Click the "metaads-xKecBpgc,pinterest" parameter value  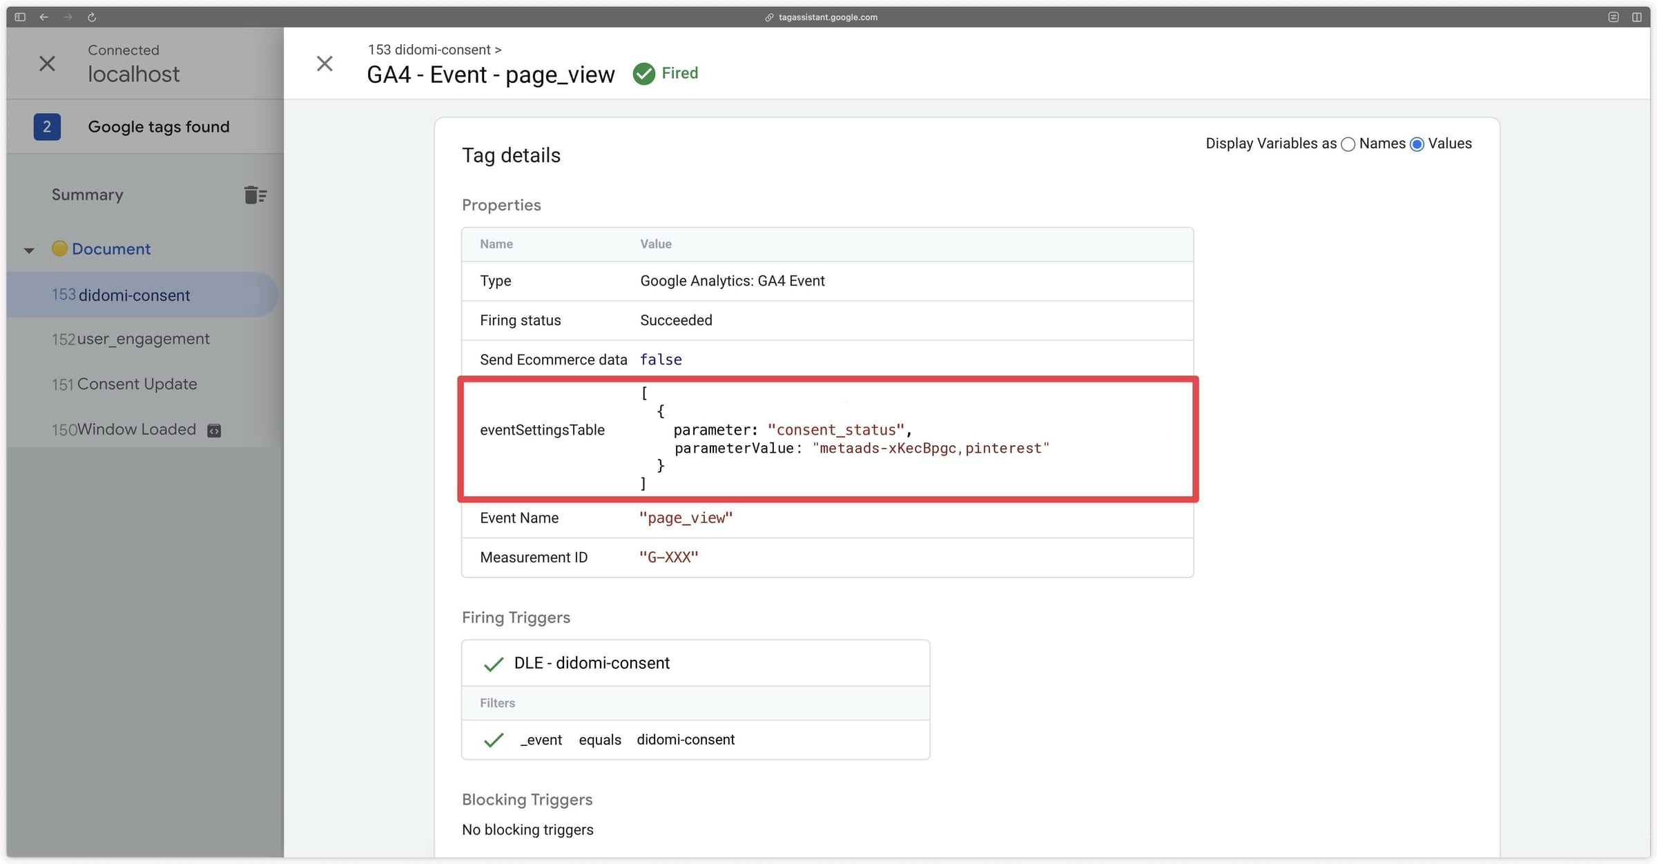931,448
